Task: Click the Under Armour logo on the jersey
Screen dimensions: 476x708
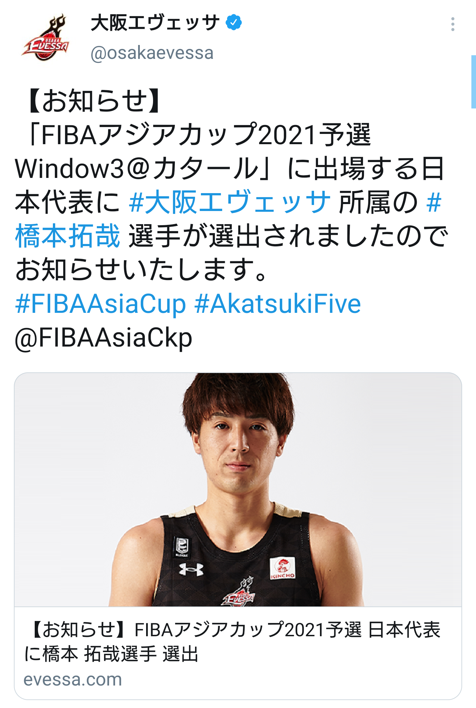Action: 191,569
